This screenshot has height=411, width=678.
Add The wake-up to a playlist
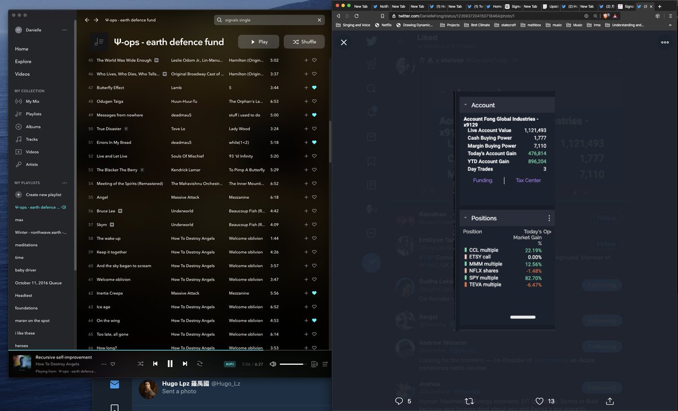click(x=306, y=238)
